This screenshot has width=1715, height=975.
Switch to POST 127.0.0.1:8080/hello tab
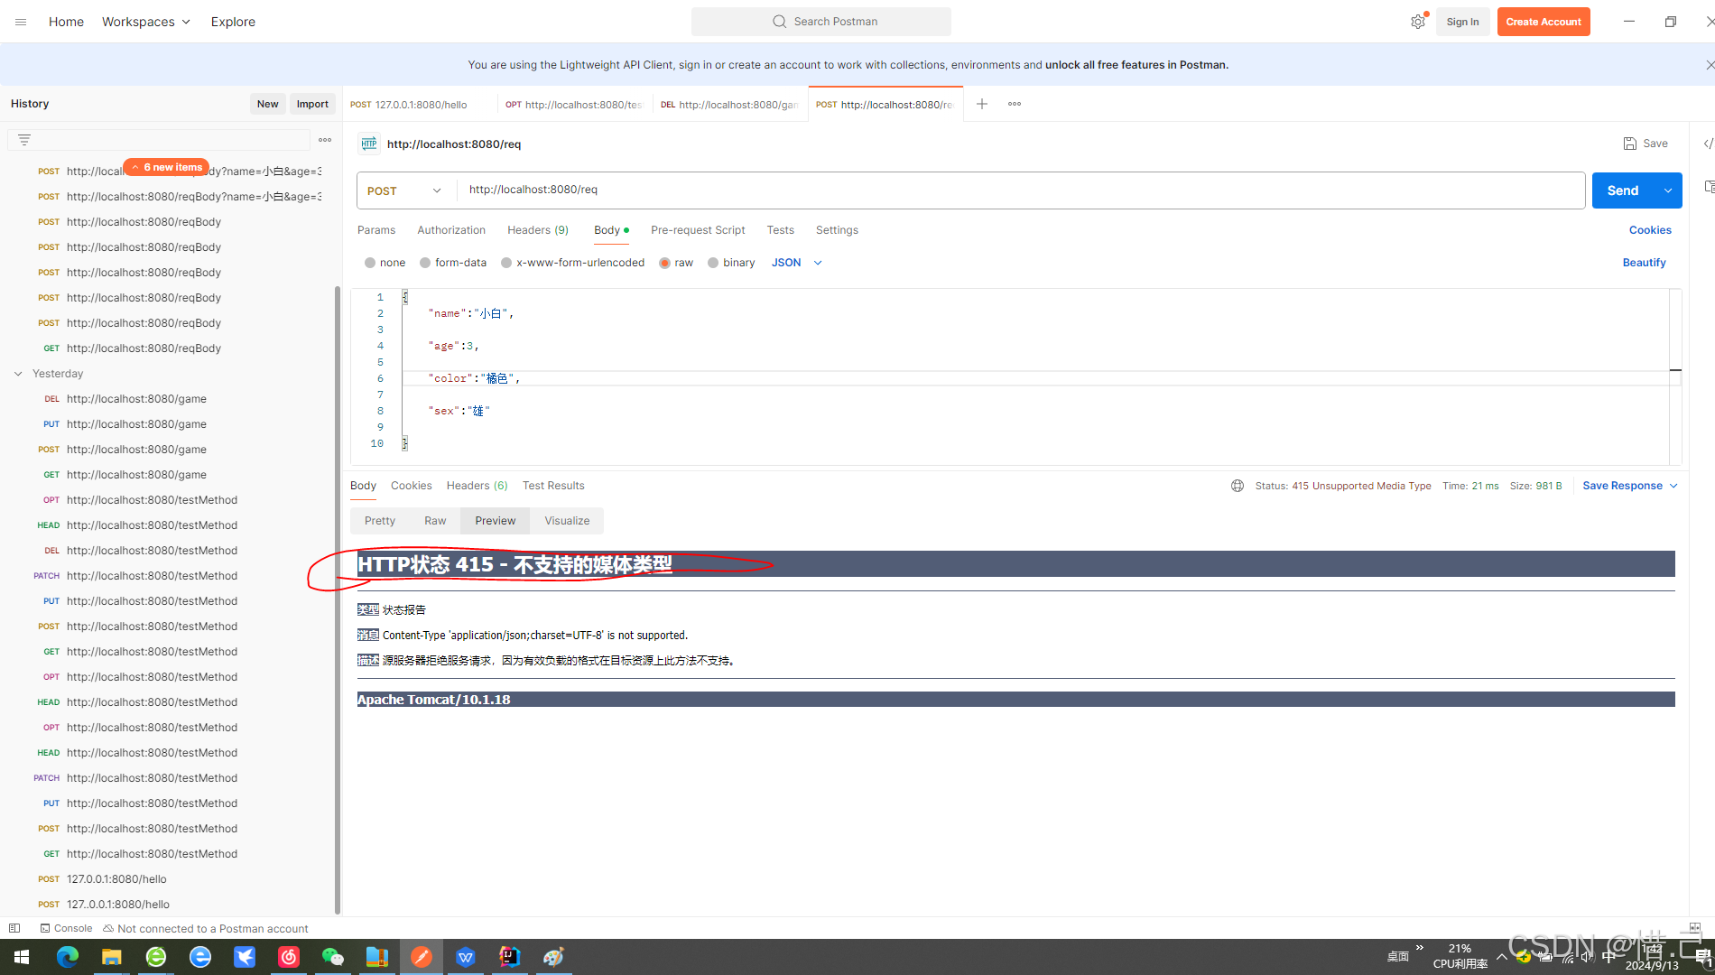[x=419, y=104]
